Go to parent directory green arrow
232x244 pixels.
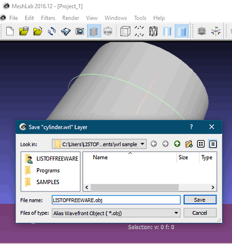[x=177, y=144]
